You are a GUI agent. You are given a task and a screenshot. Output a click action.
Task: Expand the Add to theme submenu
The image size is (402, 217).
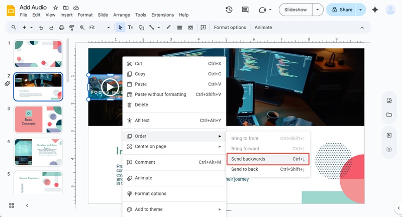[x=174, y=209]
